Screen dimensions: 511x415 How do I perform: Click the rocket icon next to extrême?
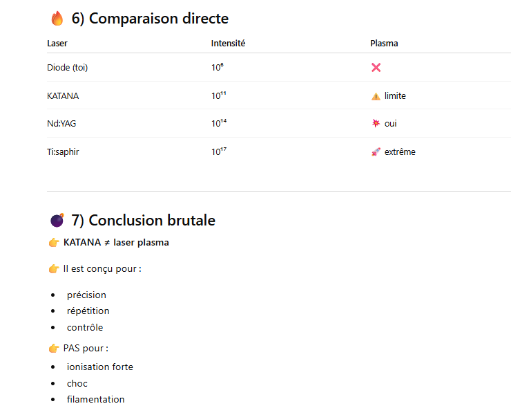click(x=376, y=152)
